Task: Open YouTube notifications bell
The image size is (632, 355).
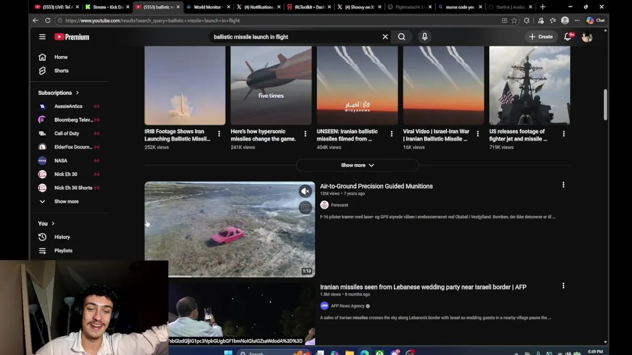Action: (x=568, y=37)
